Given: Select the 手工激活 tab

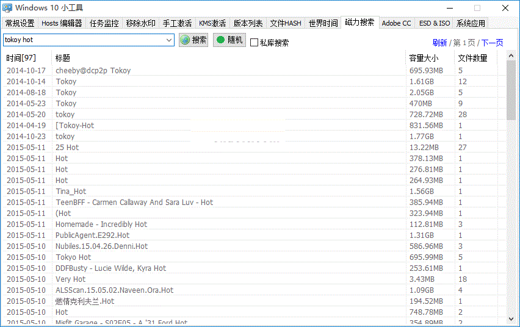Looking at the screenshot, I should pos(177,23).
